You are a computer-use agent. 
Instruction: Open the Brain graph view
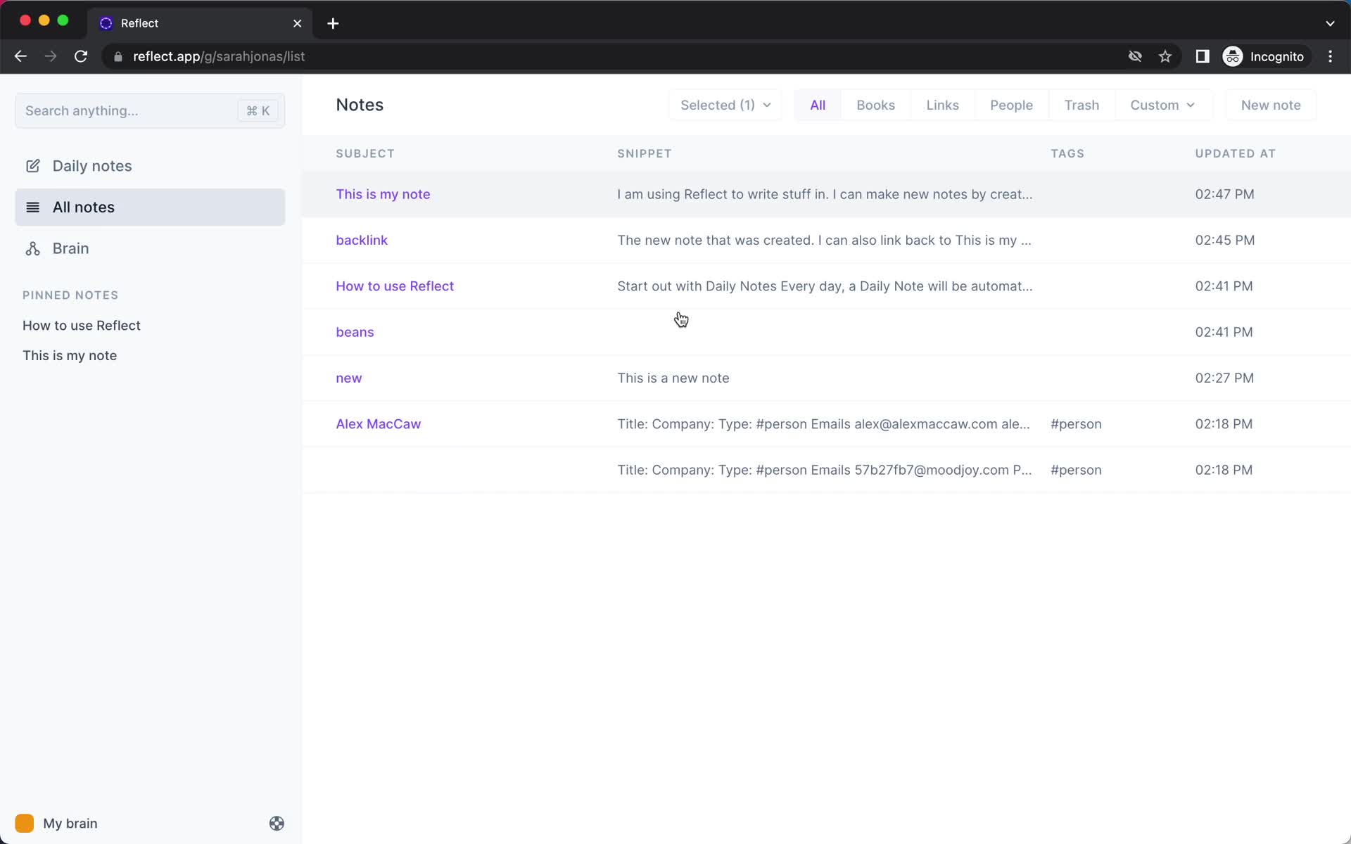pos(150,248)
